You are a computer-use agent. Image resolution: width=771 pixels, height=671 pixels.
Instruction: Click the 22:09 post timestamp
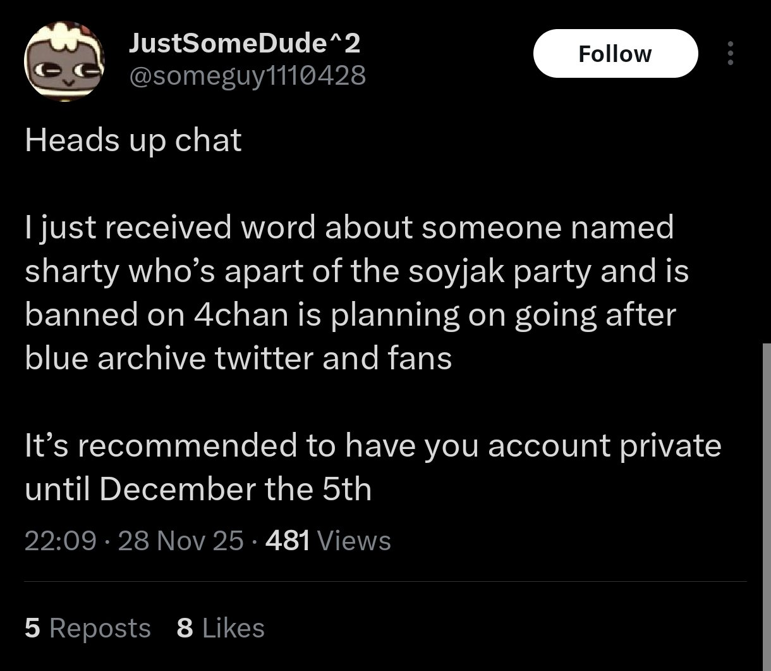point(61,541)
